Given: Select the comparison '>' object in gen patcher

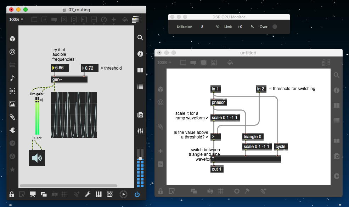Looking at the screenshot, I should 216,137.
